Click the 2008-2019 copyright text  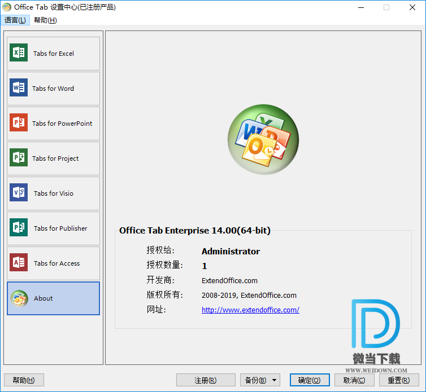point(249,295)
